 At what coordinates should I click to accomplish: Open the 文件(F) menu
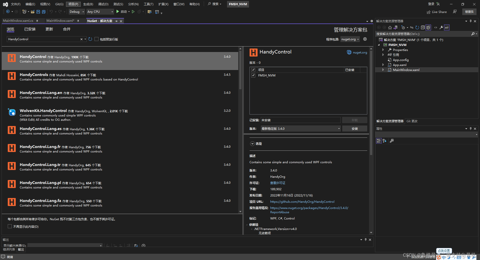[15, 4]
